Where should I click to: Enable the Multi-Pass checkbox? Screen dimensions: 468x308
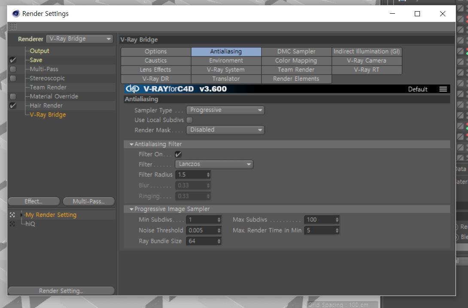[x=13, y=69]
